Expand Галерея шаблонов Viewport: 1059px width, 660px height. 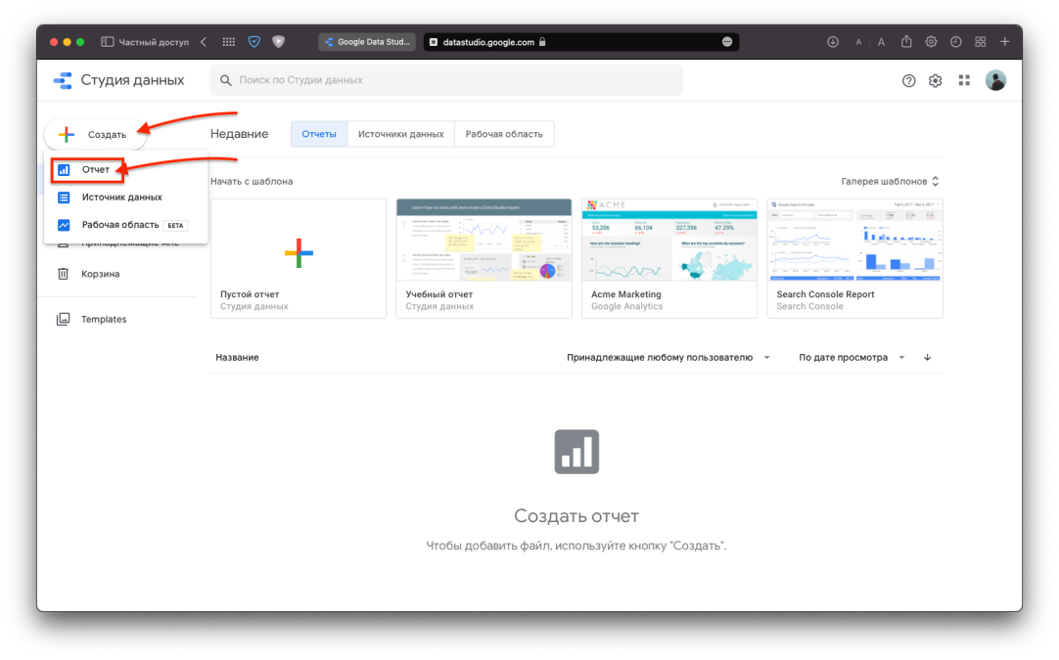890,182
